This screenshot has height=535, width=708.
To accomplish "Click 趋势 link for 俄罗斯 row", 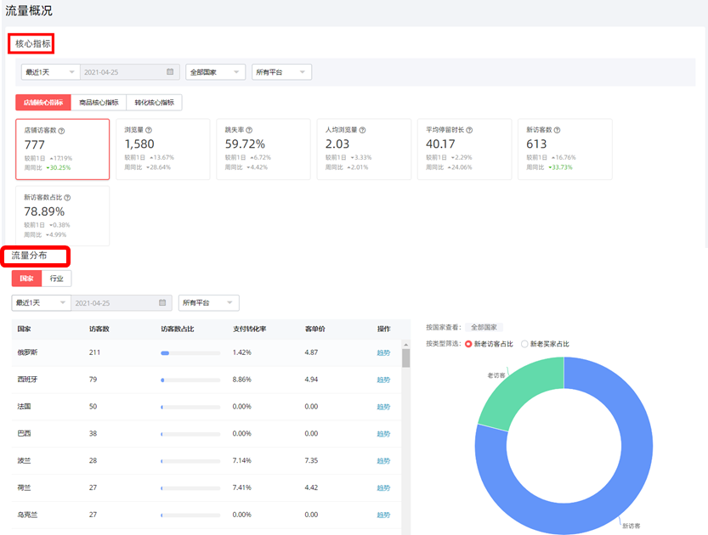I will [x=384, y=352].
